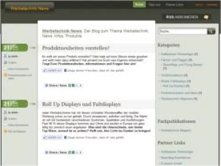Click comment icon in Roll Up Displays meta
221x166 pixels.
5,124
